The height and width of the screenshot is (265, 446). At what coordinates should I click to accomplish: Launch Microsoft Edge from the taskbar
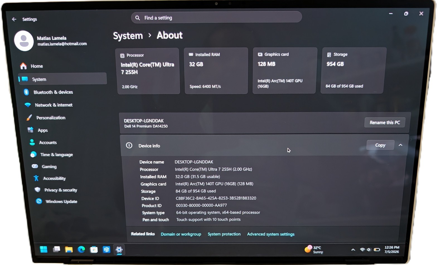click(x=81, y=249)
